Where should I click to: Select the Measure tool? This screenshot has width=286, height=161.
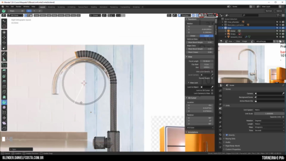pos(4,59)
